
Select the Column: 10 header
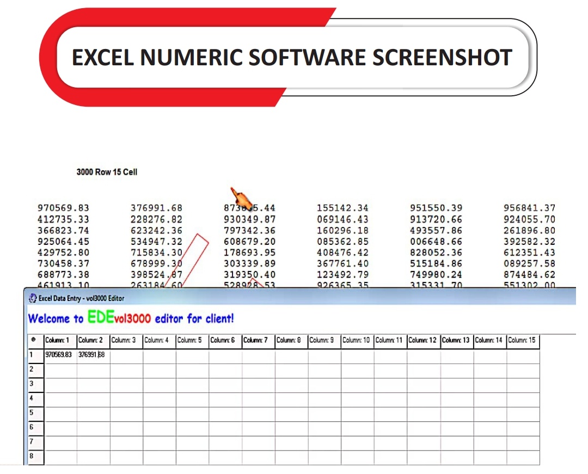tap(357, 340)
